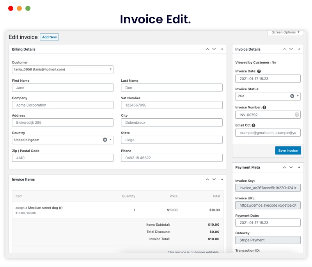The width and height of the screenshot is (312, 267).
Task: Click the Items Subtotal $10.00 value
Action: point(214,225)
